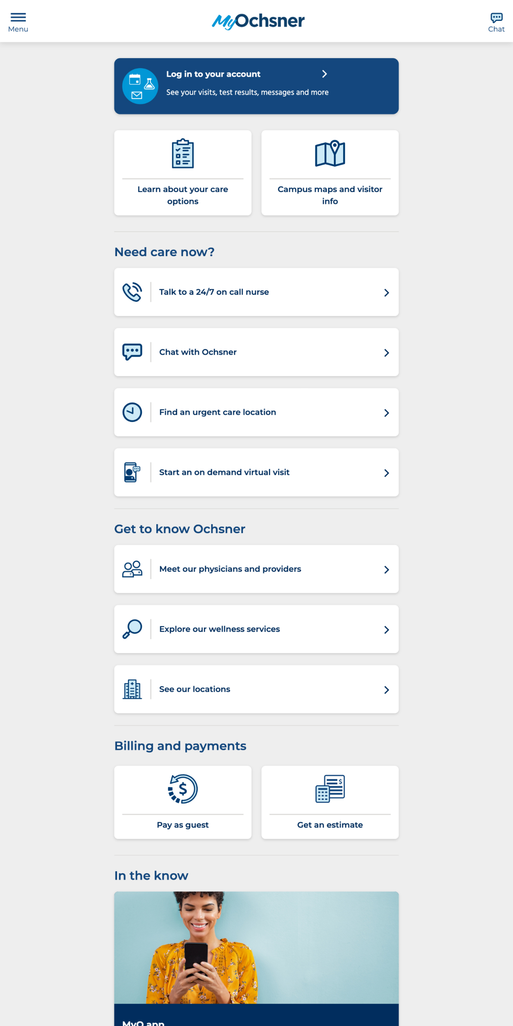Open Explore our wellness services link
513x1026 pixels.
point(220,629)
